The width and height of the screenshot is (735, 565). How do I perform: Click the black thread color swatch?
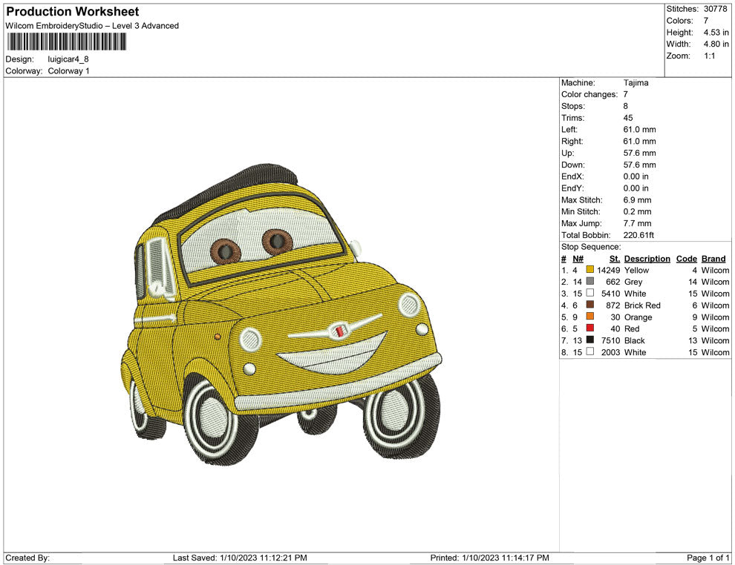pos(590,340)
